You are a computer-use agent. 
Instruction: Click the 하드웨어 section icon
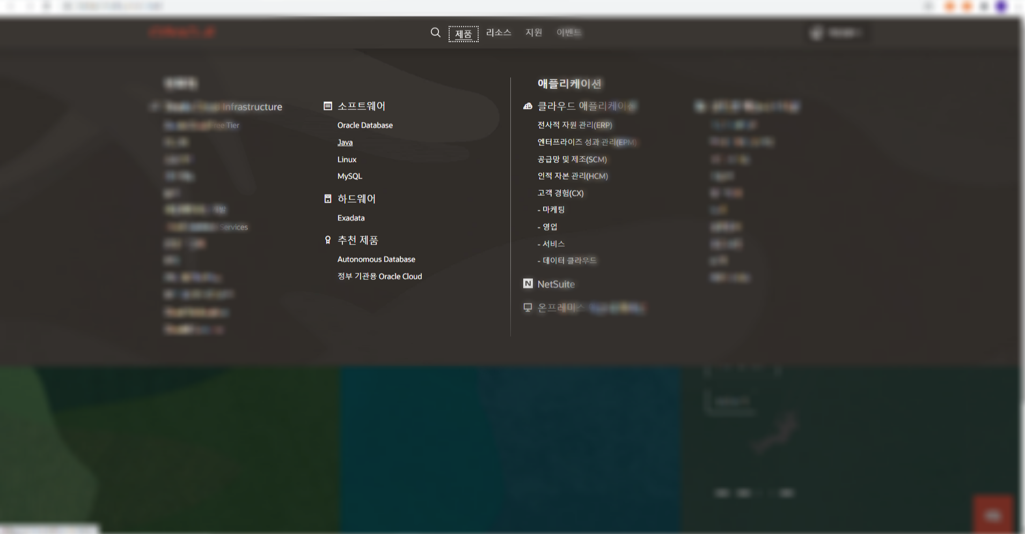click(328, 199)
